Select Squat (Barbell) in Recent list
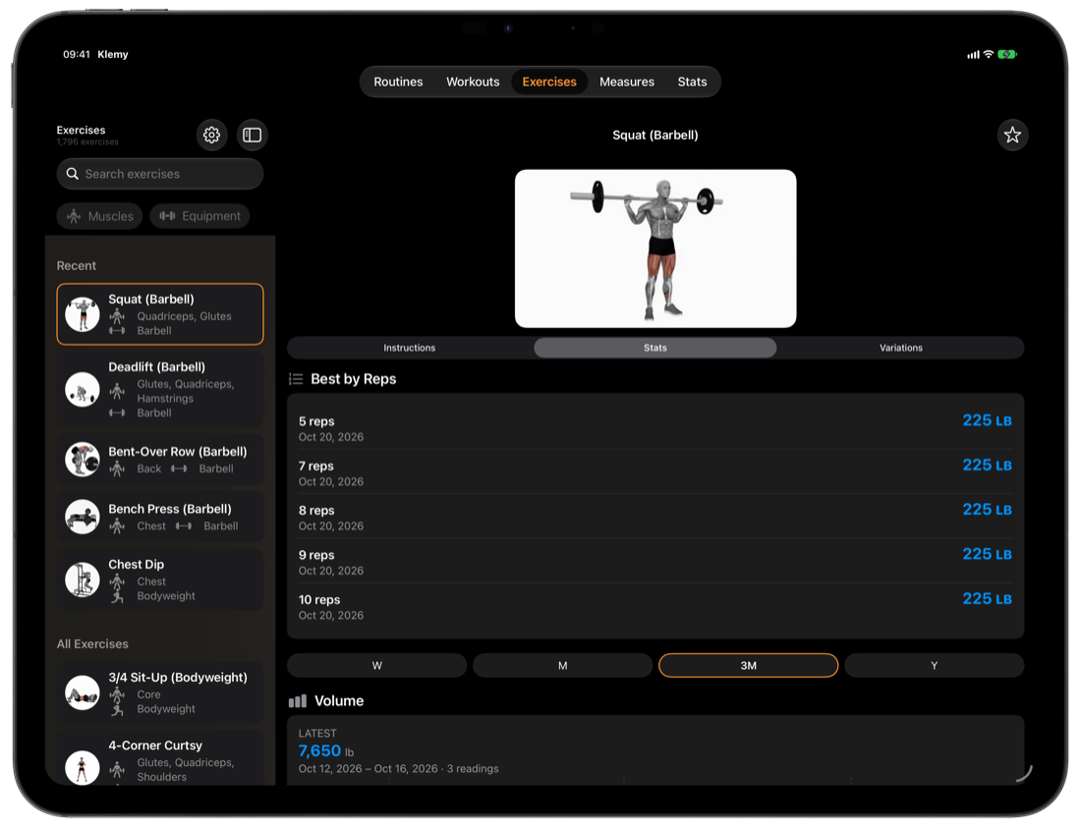 (x=160, y=314)
